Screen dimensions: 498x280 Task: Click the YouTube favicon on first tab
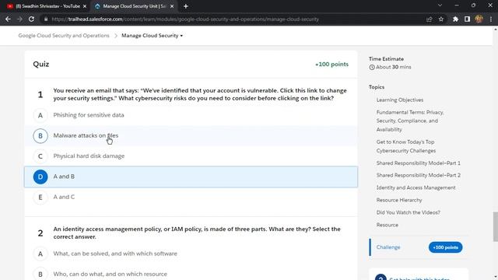click(10, 6)
